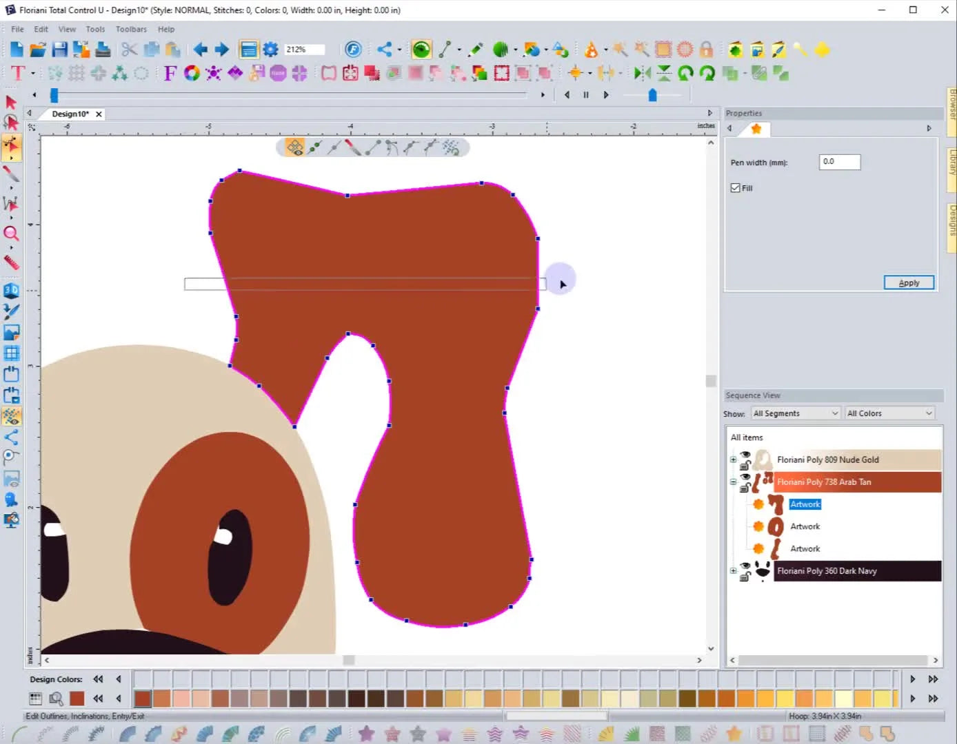Open the color wheel icon

coord(192,73)
